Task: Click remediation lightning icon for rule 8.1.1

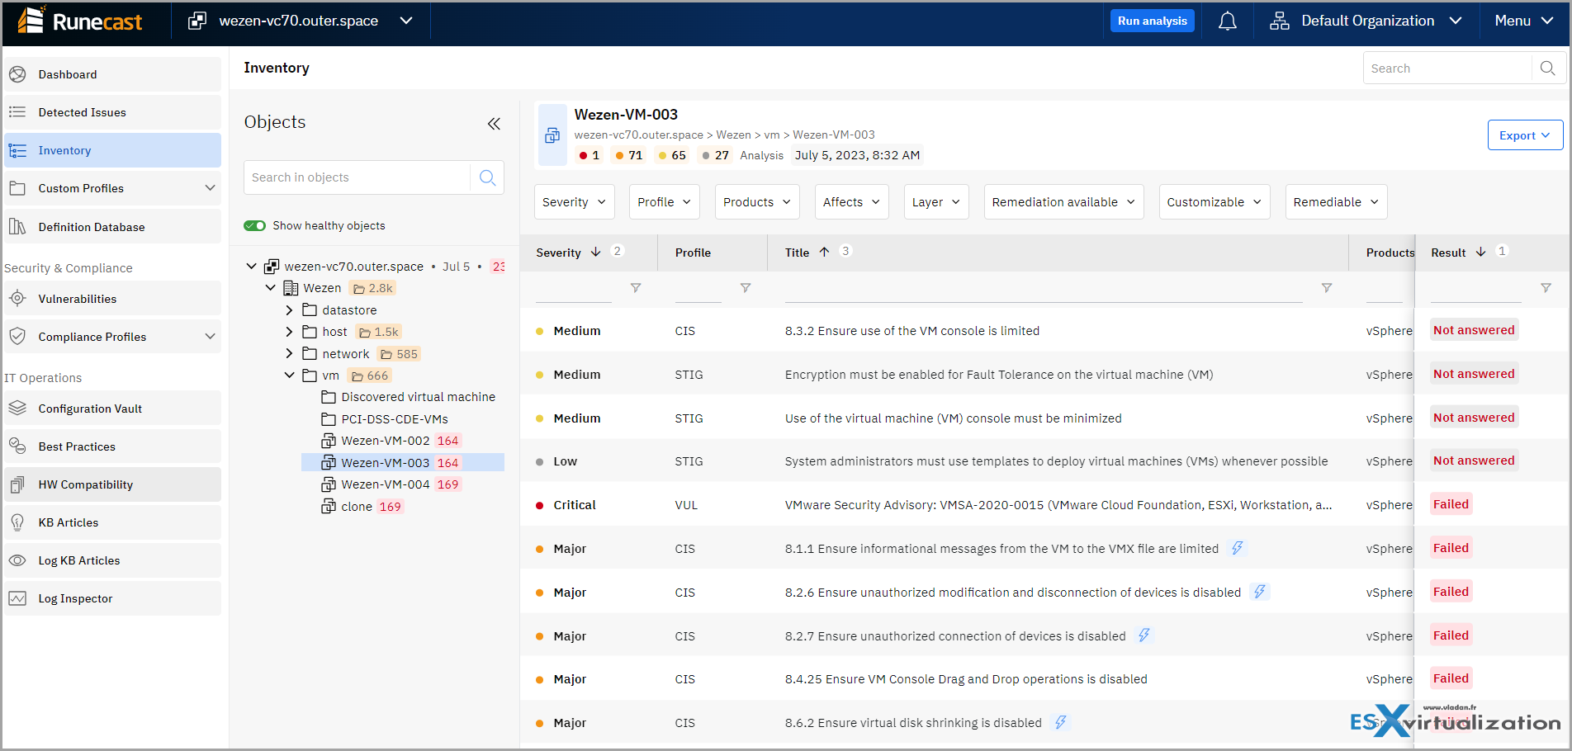Action: [x=1237, y=548]
